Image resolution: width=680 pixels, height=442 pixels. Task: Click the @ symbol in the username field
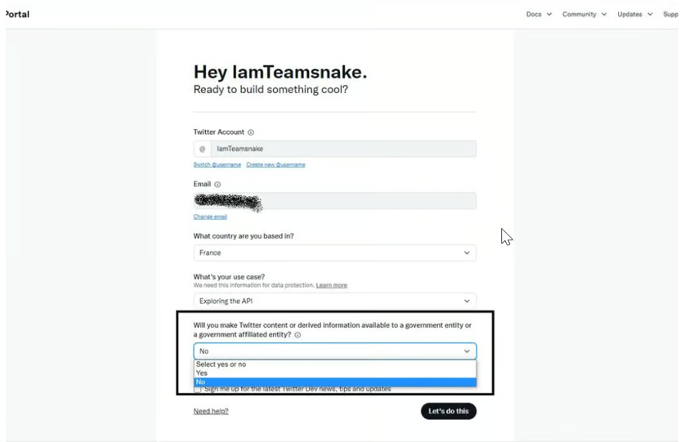[202, 149]
